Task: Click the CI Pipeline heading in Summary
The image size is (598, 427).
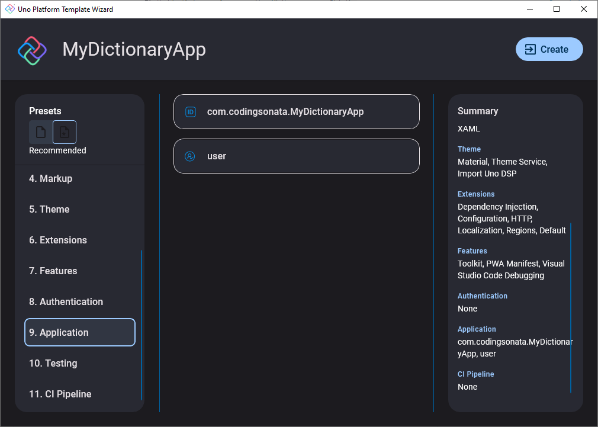Action: click(475, 374)
